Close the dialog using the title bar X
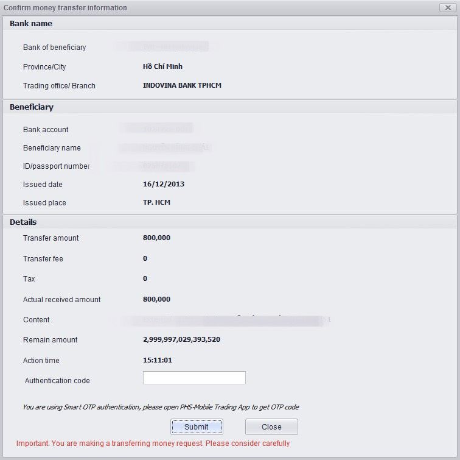The width and height of the screenshot is (460, 460). coord(449,7)
